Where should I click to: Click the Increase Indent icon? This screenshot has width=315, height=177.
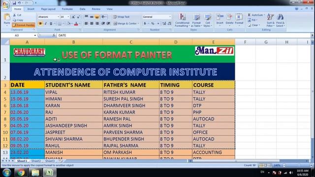(x=108, y=24)
